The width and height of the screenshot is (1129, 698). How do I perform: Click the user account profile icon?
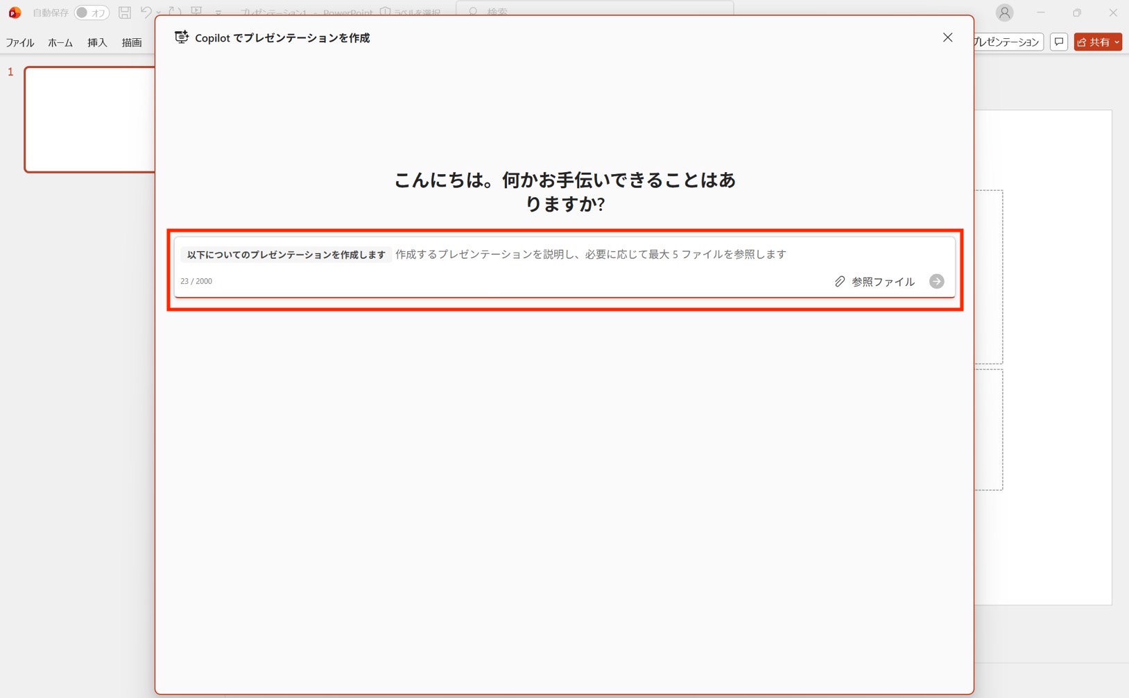(1003, 12)
